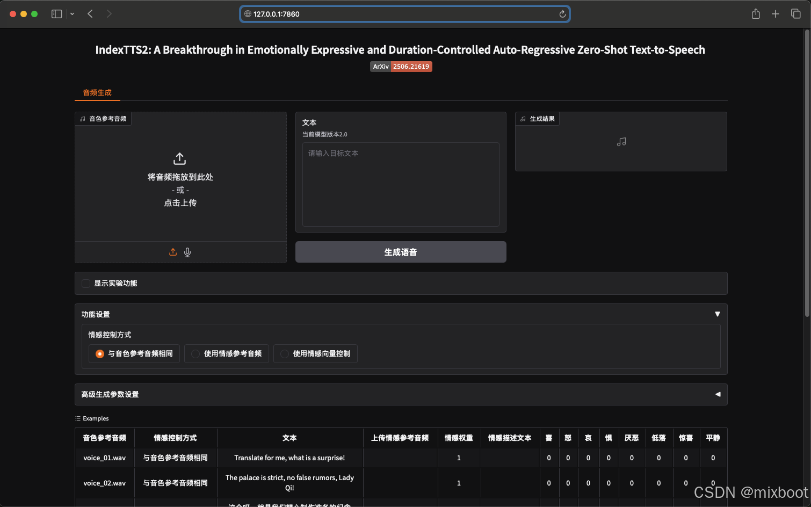The width and height of the screenshot is (811, 507).
Task: Click the microphone record icon
Action: tap(187, 252)
